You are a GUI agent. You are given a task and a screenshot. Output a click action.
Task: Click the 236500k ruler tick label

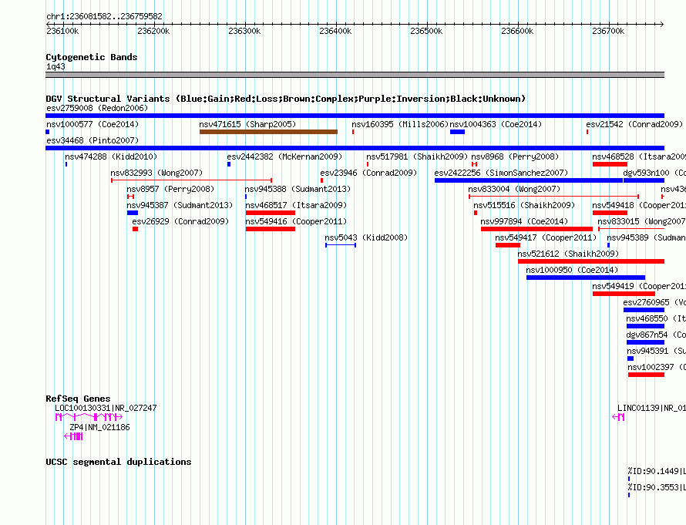426,31
